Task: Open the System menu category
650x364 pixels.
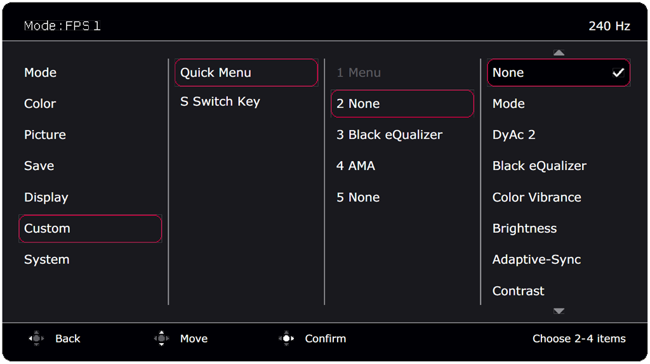Action: pyautogui.click(x=47, y=259)
